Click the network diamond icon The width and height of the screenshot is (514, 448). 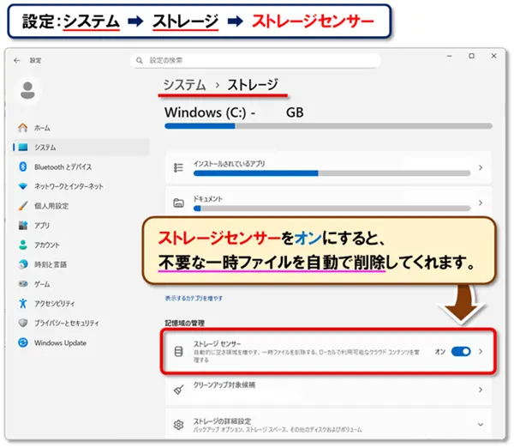pos(22,186)
